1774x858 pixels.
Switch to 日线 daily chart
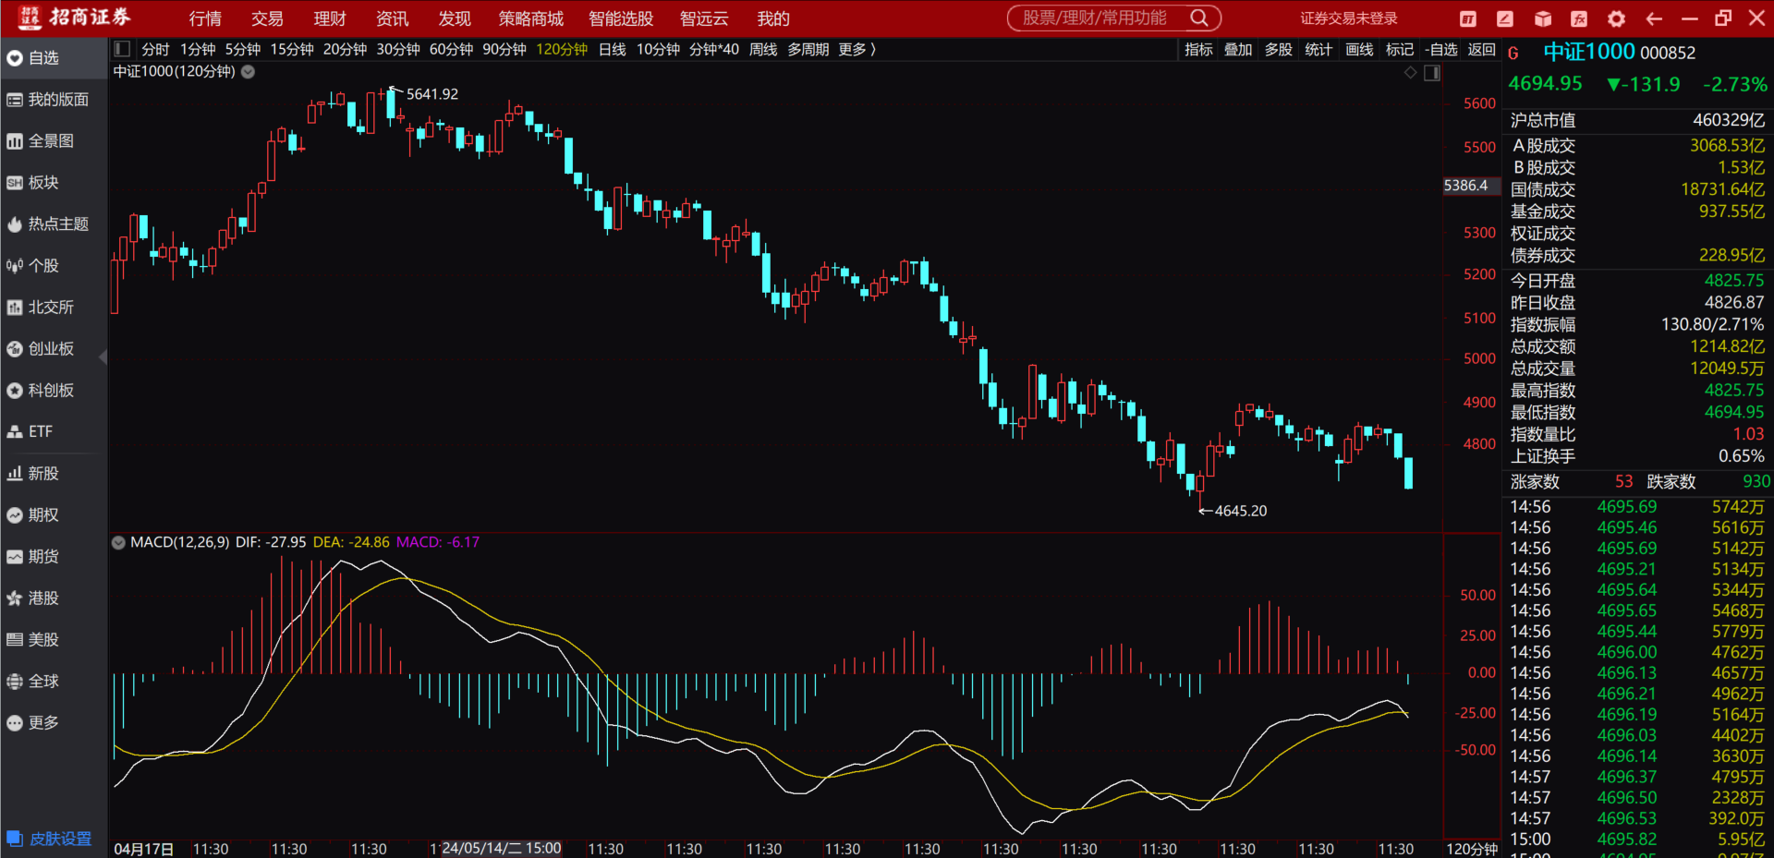click(612, 49)
